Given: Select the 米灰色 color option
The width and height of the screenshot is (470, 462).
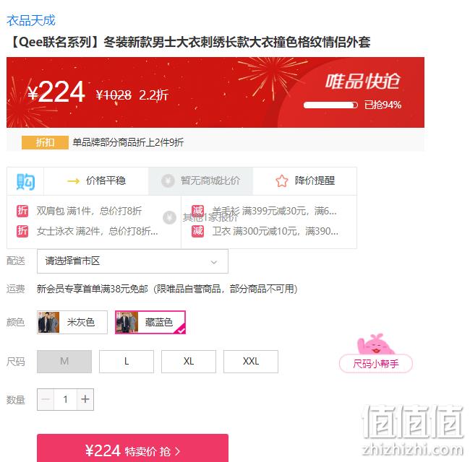Looking at the screenshot, I should click(72, 322).
